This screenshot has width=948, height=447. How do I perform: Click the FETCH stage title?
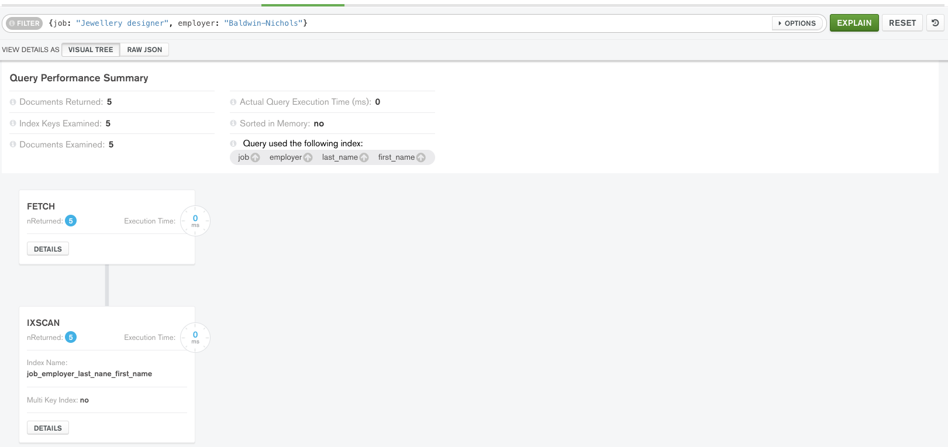tap(41, 207)
